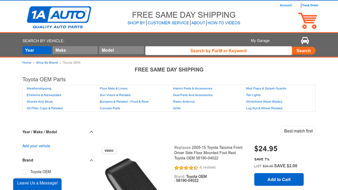Collapse the Year / Make / Model section
338x190 pixels.
91,132
